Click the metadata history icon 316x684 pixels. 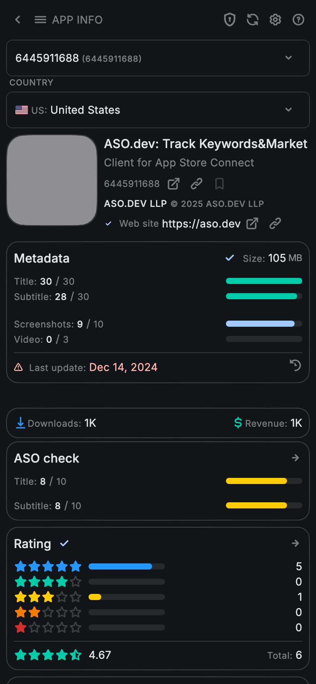(x=295, y=366)
